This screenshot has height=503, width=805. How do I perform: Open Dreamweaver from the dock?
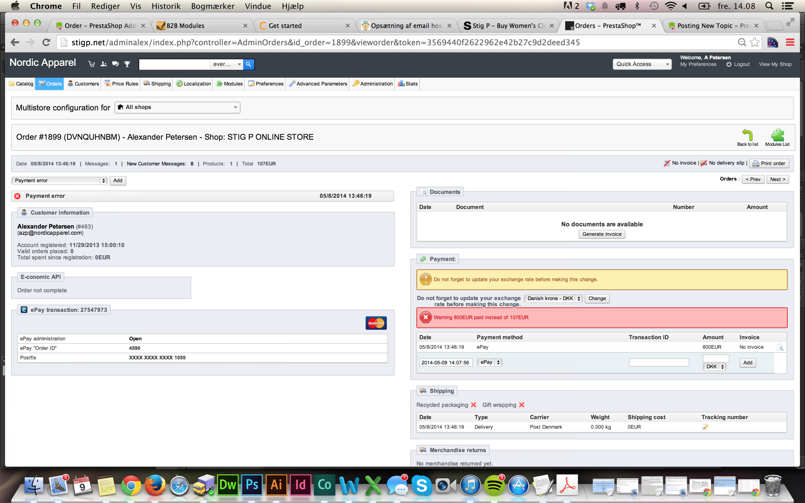pyautogui.click(x=228, y=485)
